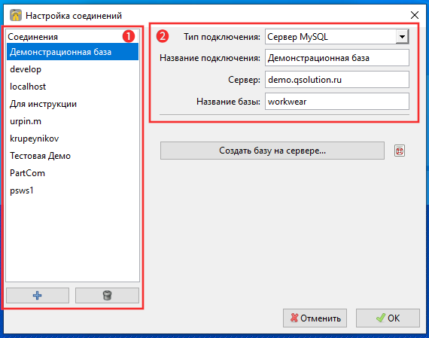Select the urpin.m connection

pos(72,121)
